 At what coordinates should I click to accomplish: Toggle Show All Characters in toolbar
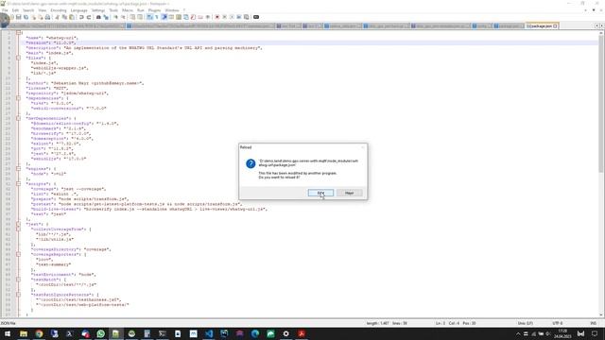[x=157, y=17]
